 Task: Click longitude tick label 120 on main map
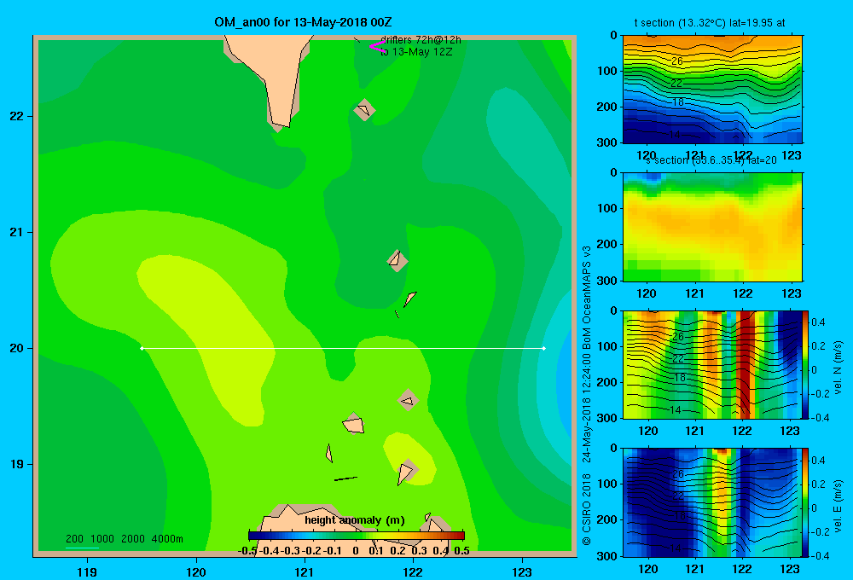tap(196, 571)
